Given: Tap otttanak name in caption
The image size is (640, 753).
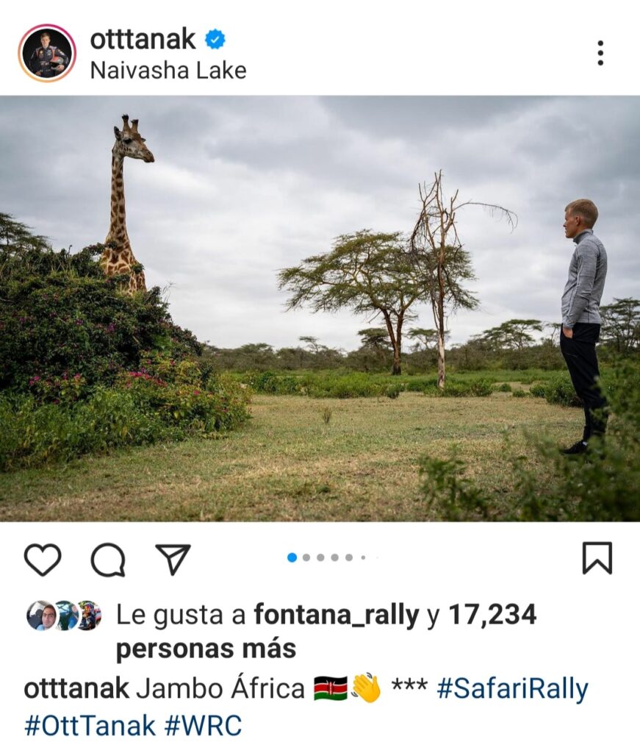Looking at the screenshot, I should point(76,688).
